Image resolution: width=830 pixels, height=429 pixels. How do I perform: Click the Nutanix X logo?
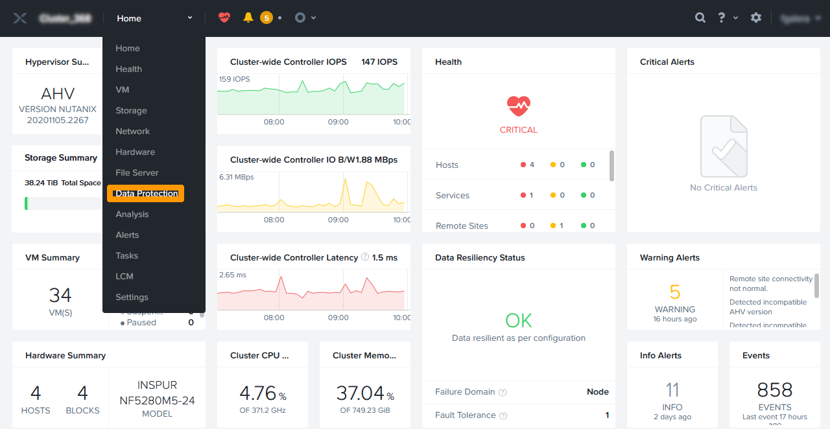pyautogui.click(x=20, y=18)
